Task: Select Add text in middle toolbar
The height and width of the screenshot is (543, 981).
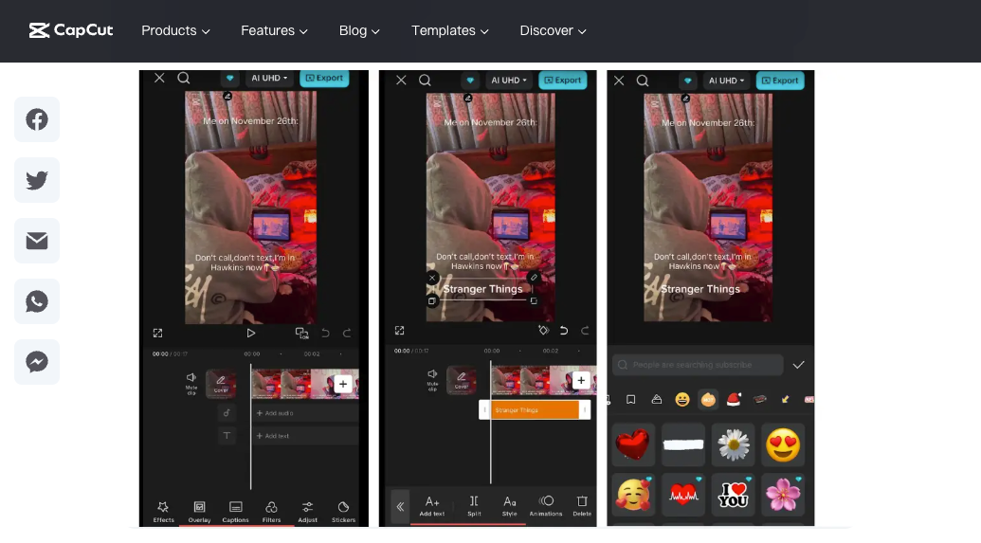Action: (431, 505)
